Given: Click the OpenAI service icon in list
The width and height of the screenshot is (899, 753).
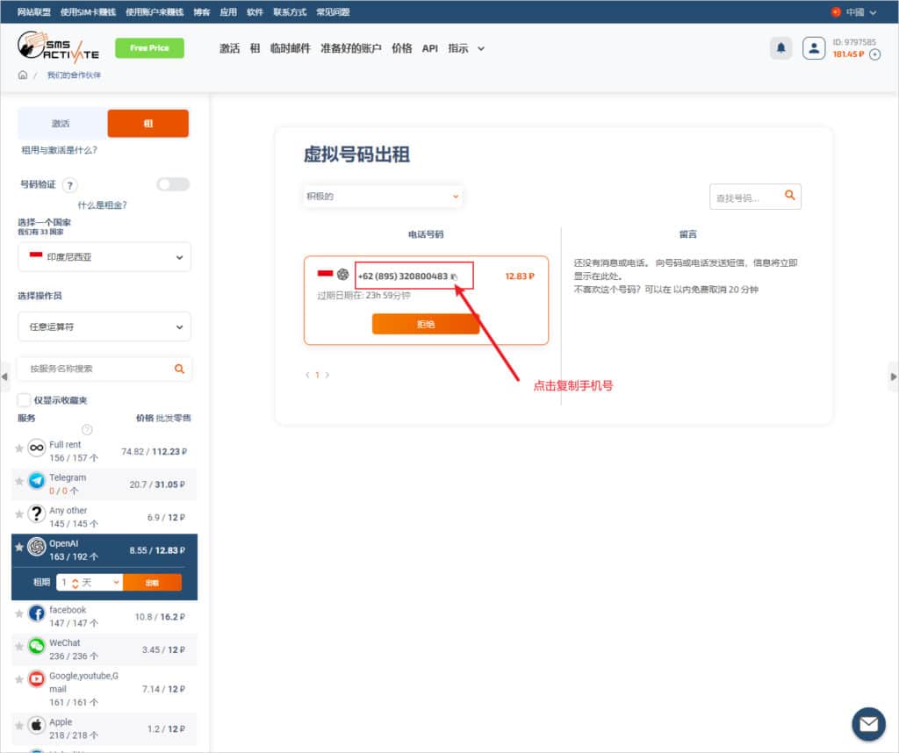Looking at the screenshot, I should (37, 547).
